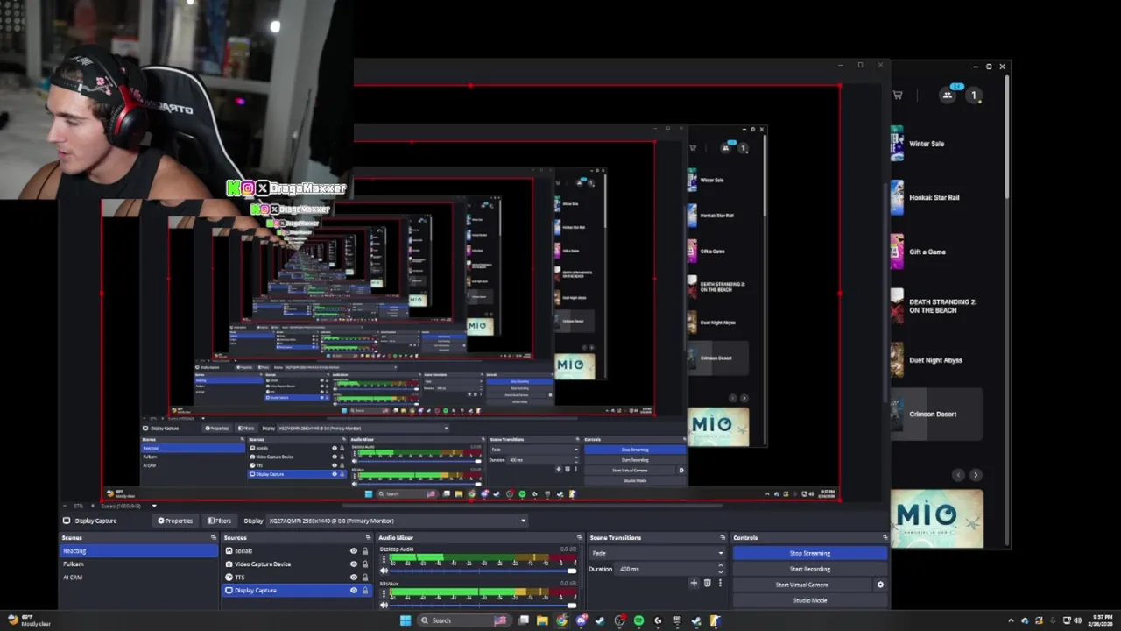
Task: Select the AI CAM scene
Action: (138, 578)
